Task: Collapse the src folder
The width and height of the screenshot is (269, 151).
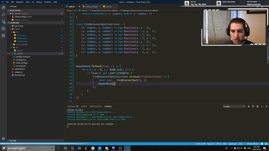Action: 17,47
